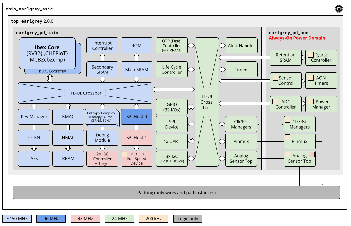The width and height of the screenshot is (351, 226).
Task: Click the Logic only legend swatch
Action: (188, 219)
